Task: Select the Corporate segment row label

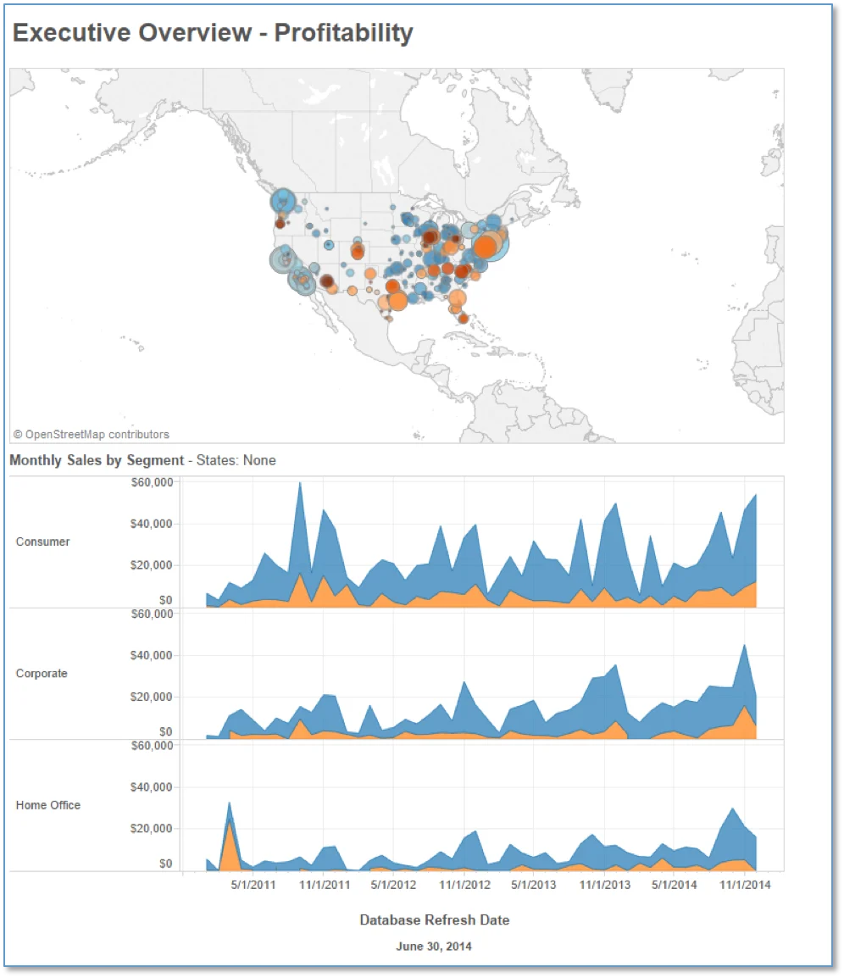Action: click(42, 673)
